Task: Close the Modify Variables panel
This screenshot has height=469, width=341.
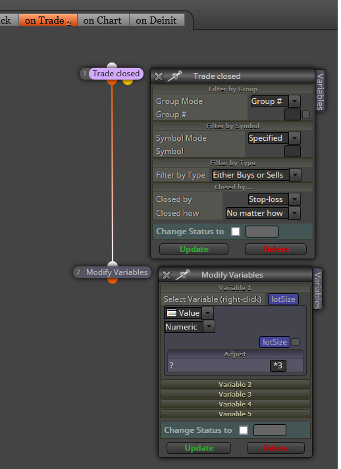Action: coord(167,275)
